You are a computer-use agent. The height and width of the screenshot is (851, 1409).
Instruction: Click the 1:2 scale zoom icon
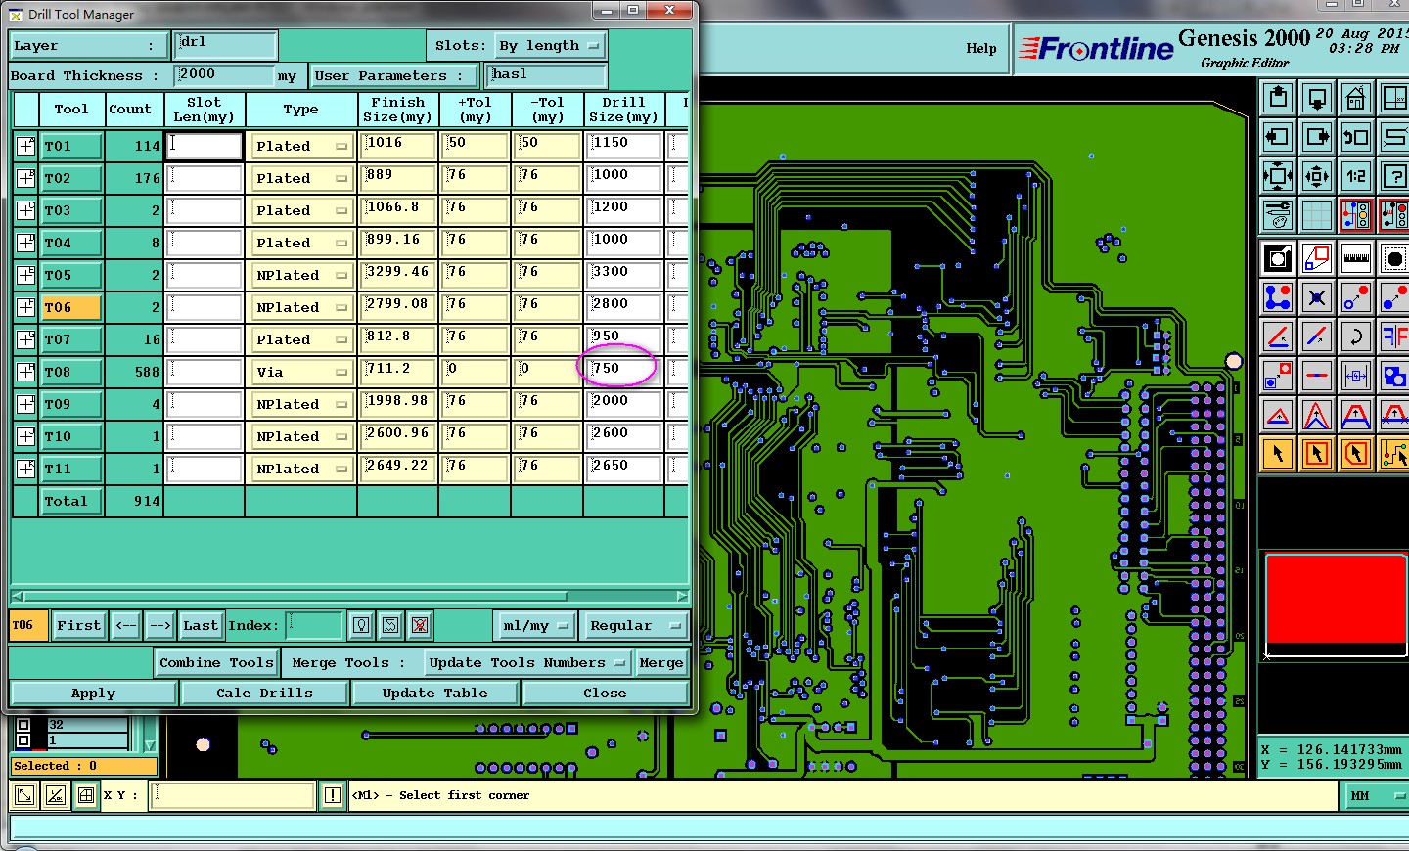1356,176
